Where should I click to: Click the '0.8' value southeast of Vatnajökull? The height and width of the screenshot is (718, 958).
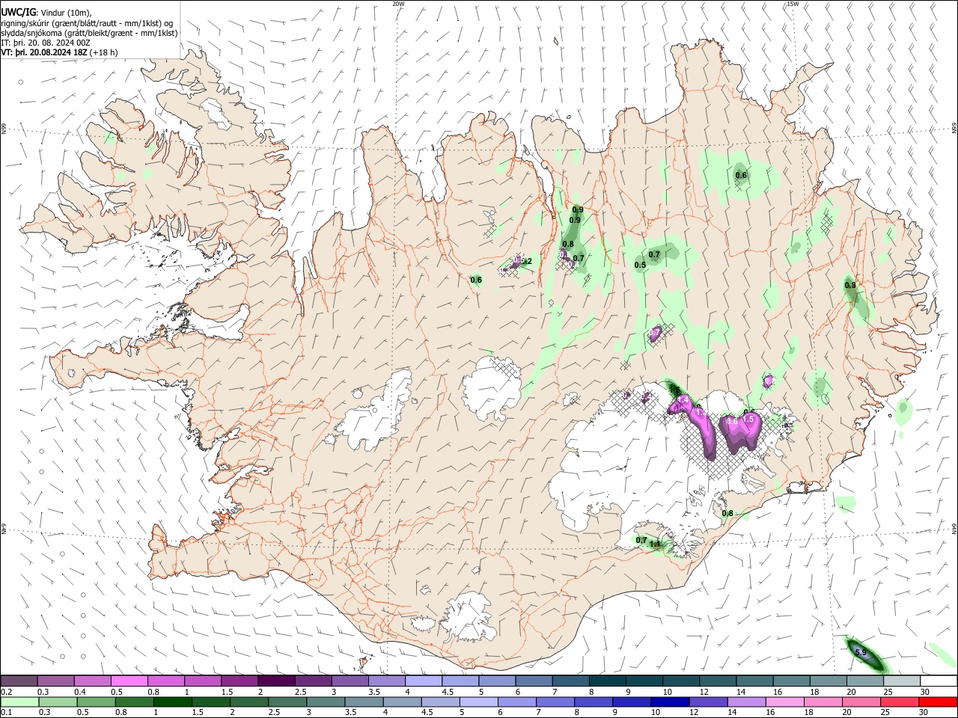click(727, 514)
